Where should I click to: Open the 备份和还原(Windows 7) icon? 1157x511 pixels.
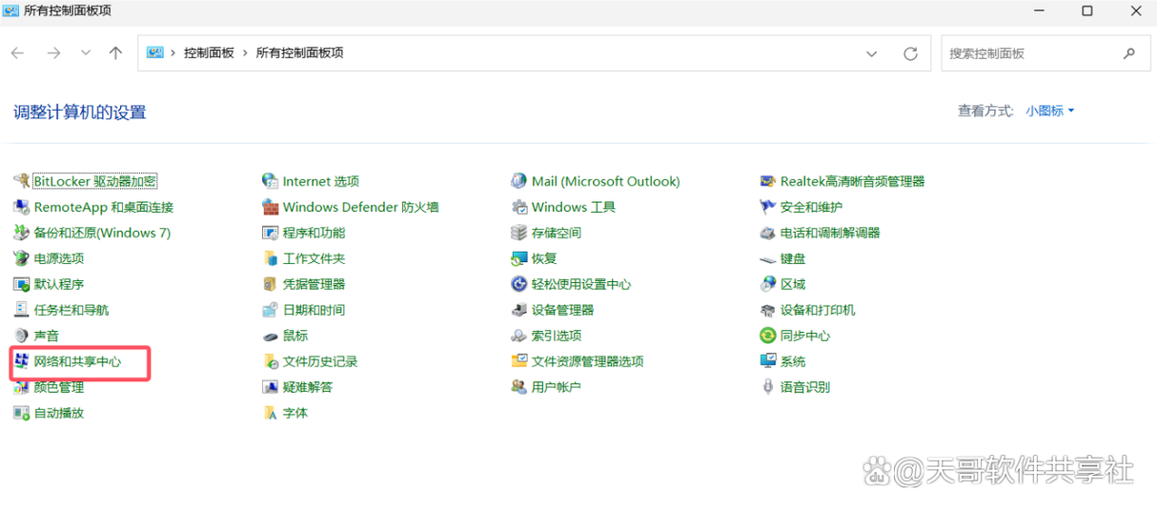(21, 233)
